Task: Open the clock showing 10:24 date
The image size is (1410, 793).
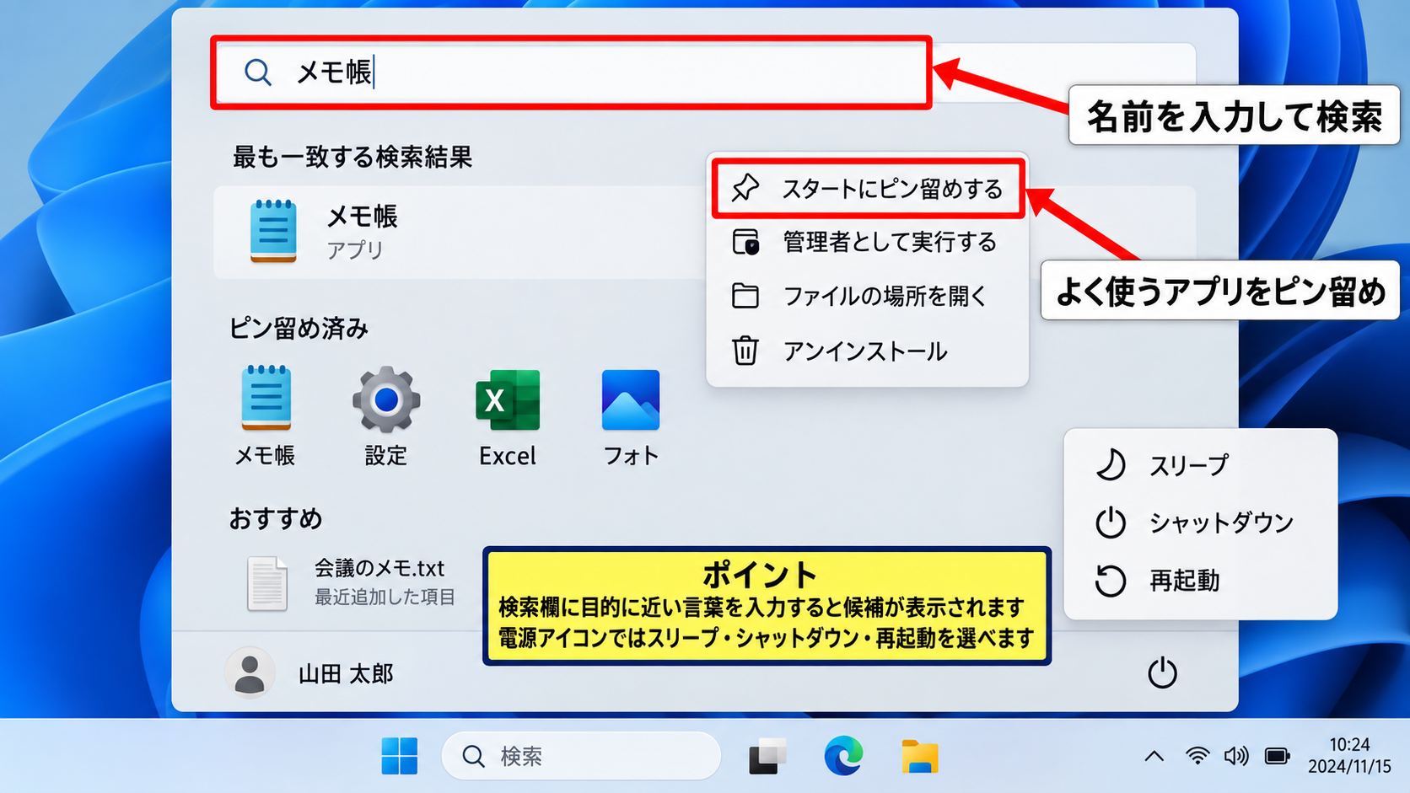Action: click(1349, 756)
